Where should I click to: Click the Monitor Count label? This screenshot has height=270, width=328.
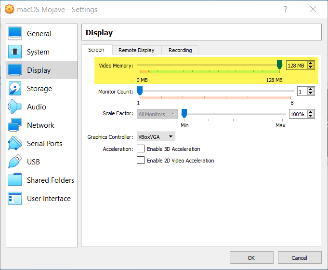point(116,92)
